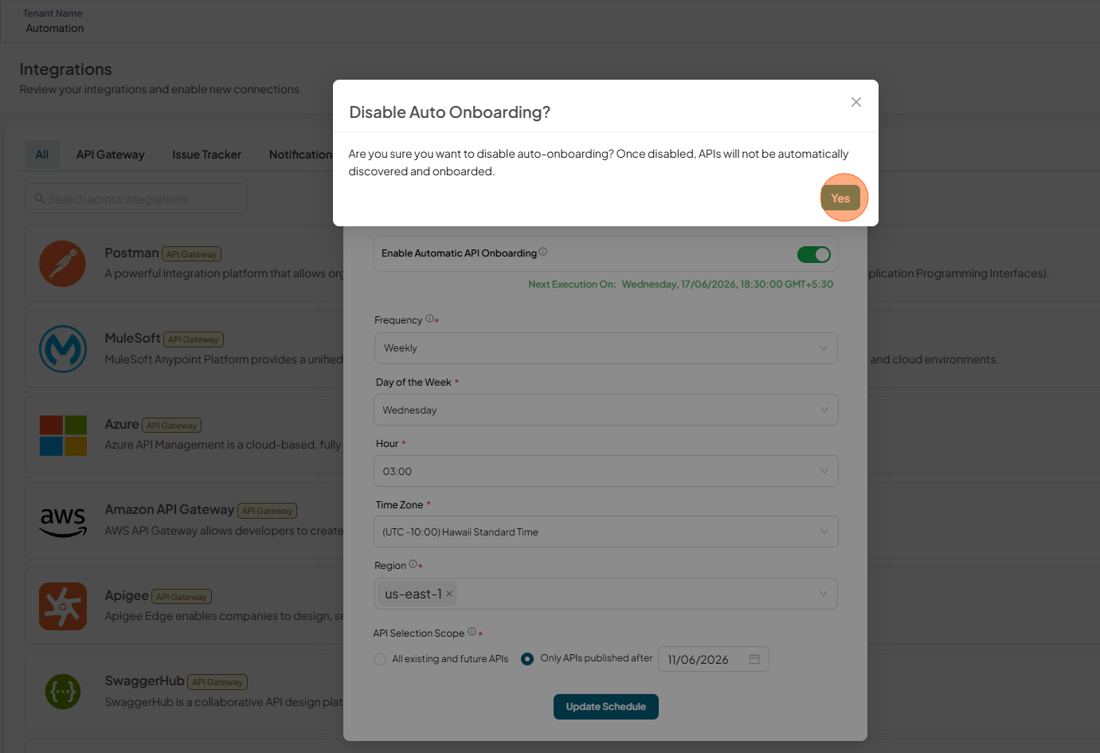Click the SwaggerHub logo icon
The width and height of the screenshot is (1100, 753).
tap(63, 692)
